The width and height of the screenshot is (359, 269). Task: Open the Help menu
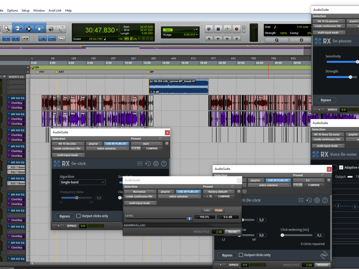click(x=68, y=10)
